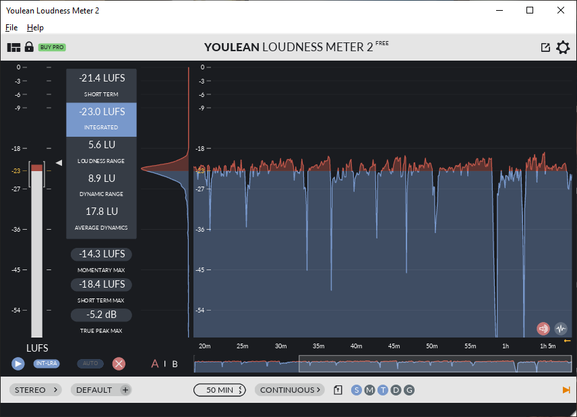
Task: Maximize the Youlean Loudness Meter window
Action: pos(530,10)
